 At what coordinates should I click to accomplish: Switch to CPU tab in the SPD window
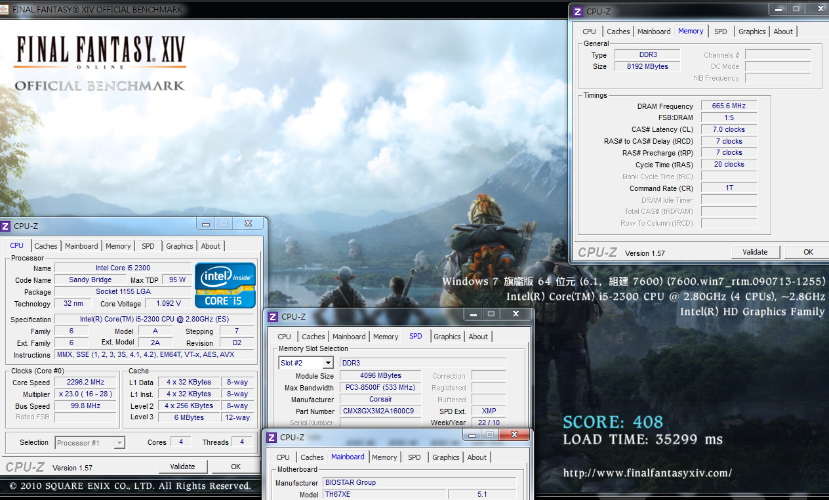tap(285, 337)
